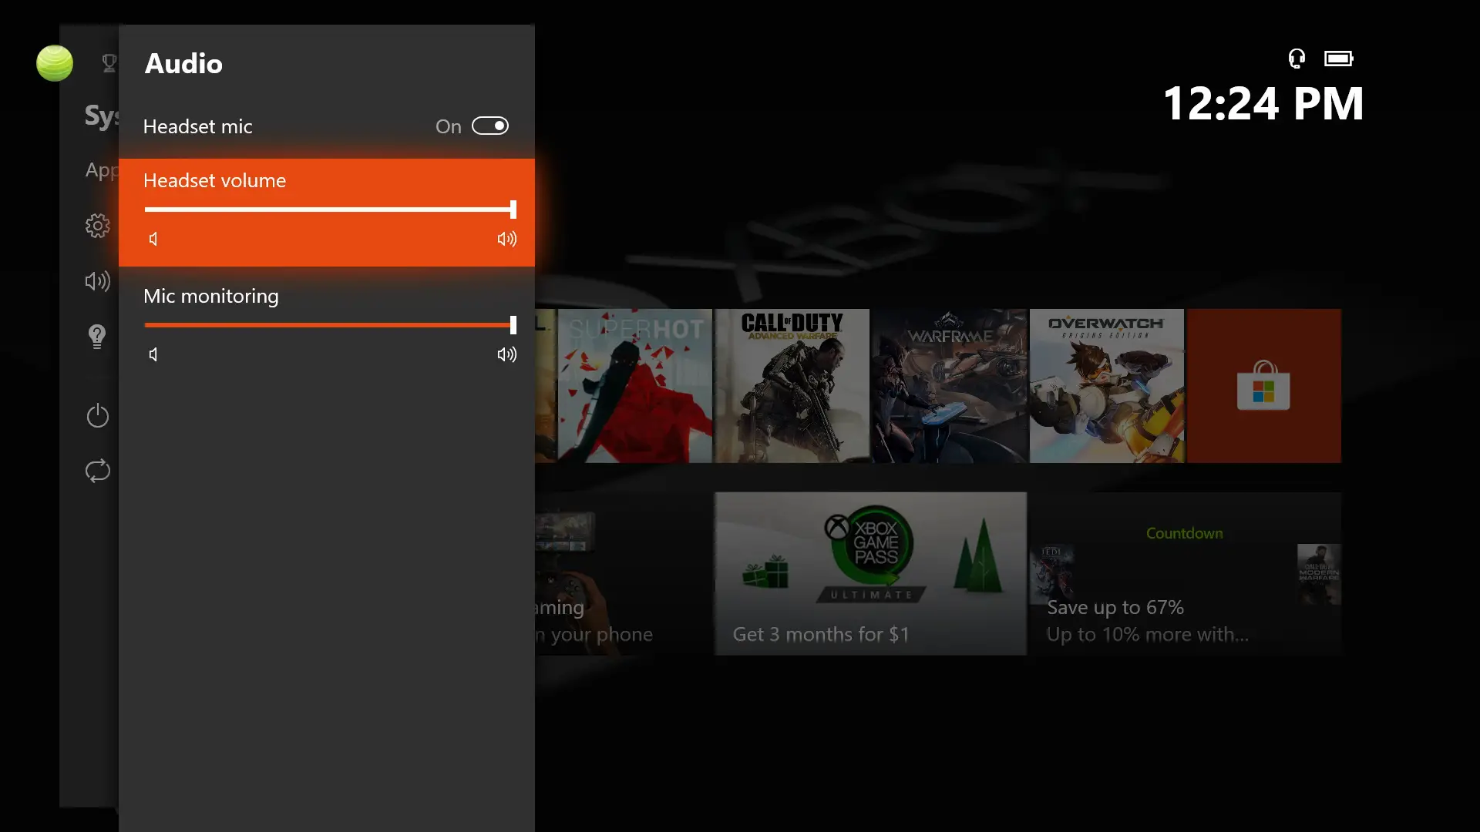Click the Mic monitoring slider track

[328, 325]
